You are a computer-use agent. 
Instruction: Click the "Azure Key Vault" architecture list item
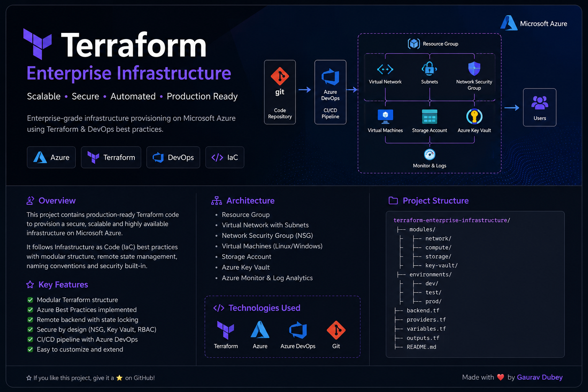(246, 267)
